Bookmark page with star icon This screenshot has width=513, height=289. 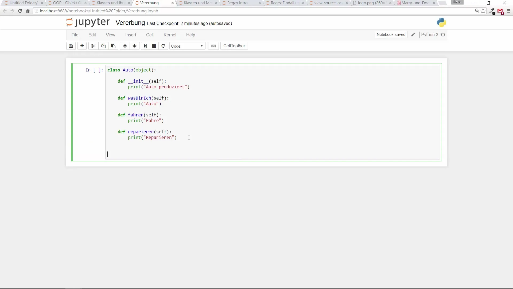(x=483, y=11)
